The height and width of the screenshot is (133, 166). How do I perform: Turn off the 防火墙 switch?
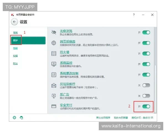click(146, 53)
